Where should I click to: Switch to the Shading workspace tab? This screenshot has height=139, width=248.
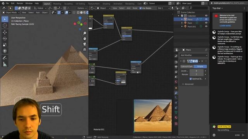point(106,3)
